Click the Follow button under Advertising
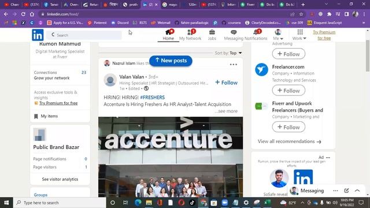Screen dimensions: 370x208 point(288,54)
